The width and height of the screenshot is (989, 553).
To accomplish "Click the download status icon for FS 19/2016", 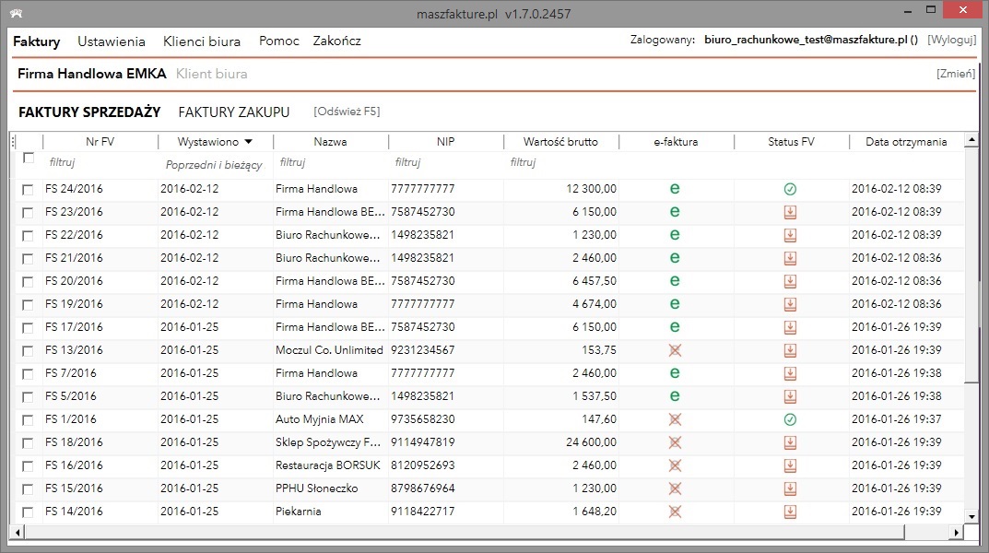I will point(790,304).
